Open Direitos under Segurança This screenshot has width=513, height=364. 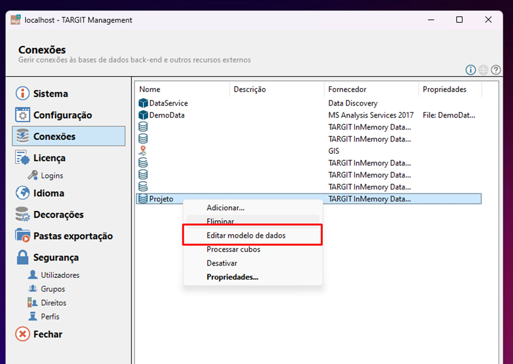coord(54,303)
